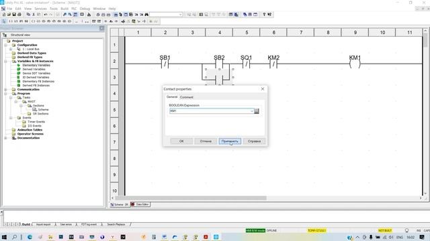Click the What's This help pointer icon
Screen dimensions: 430x241
[269, 14]
